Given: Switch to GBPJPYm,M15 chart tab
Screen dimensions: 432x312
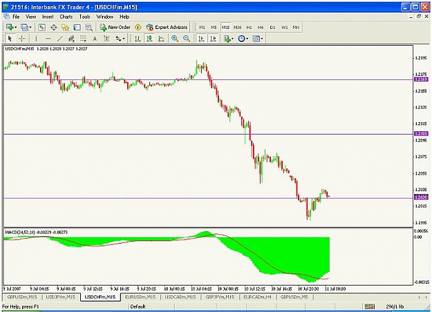Looking at the screenshot, I should [220, 297].
